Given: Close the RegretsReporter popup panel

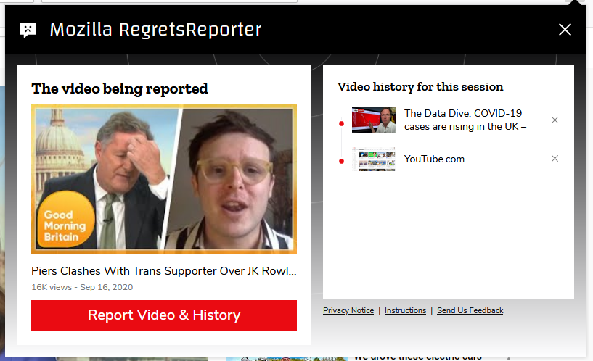Looking at the screenshot, I should [x=565, y=30].
